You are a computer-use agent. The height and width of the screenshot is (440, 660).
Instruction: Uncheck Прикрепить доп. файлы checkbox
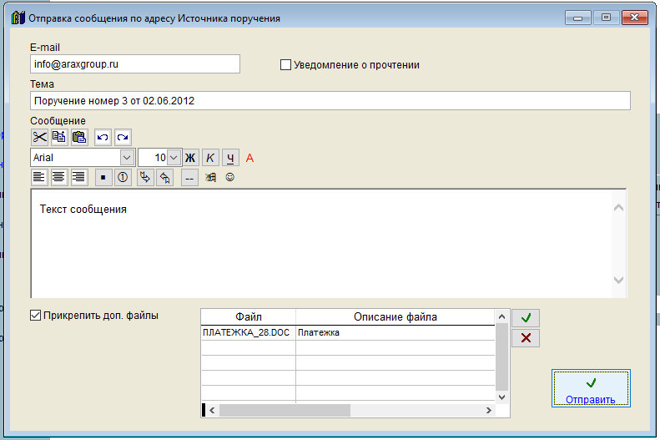click(35, 315)
